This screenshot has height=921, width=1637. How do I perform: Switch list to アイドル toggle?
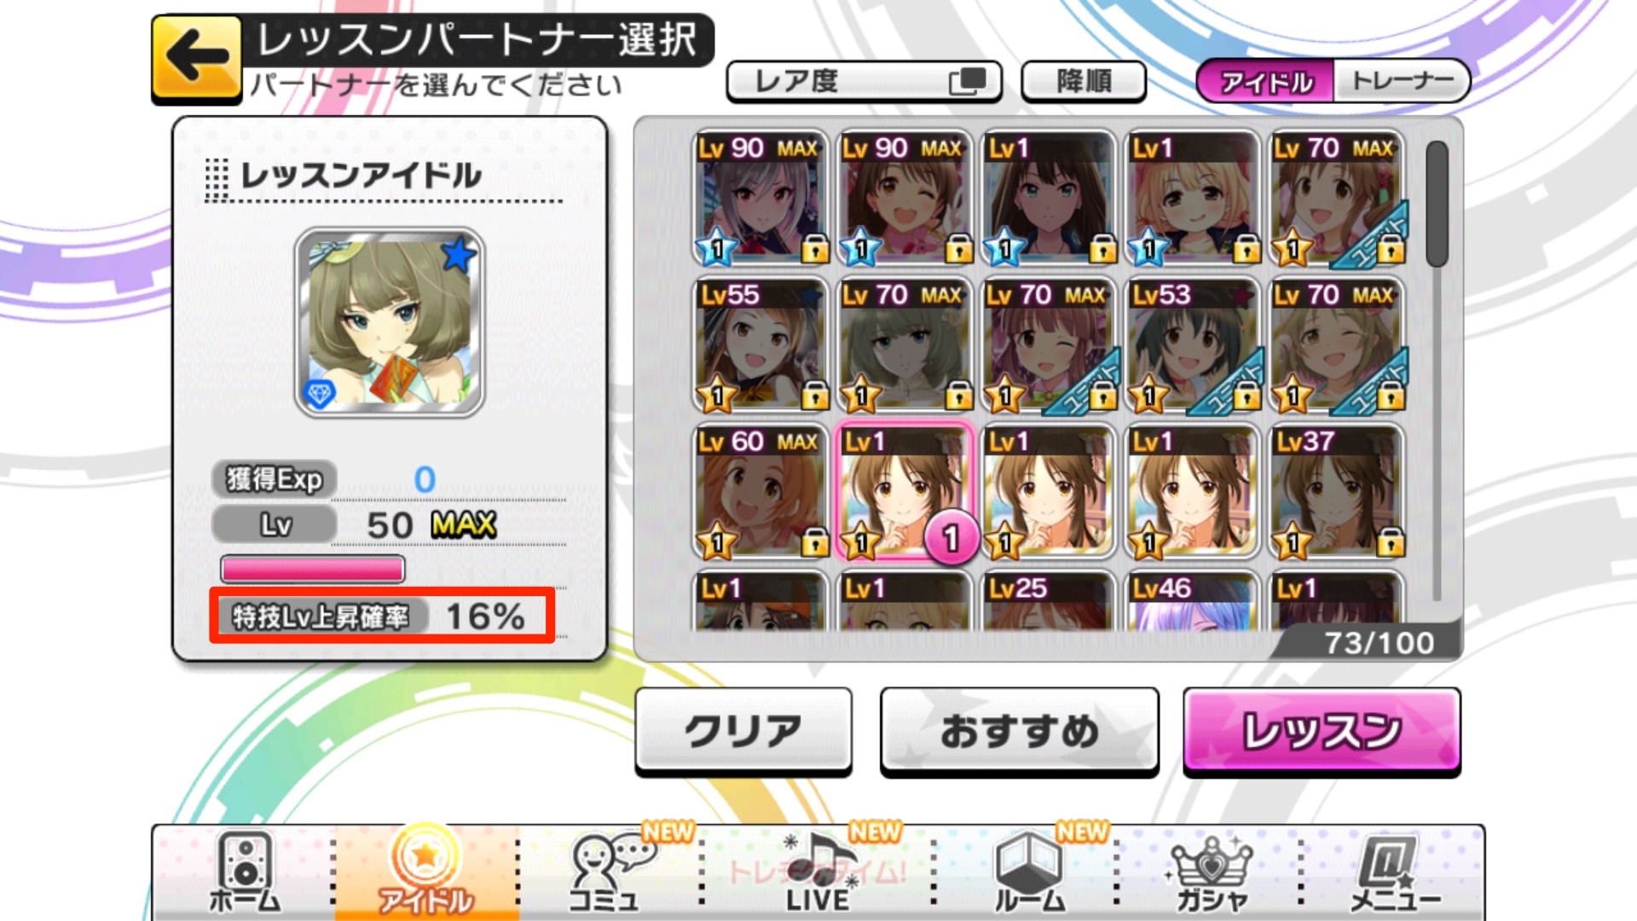point(1266,82)
